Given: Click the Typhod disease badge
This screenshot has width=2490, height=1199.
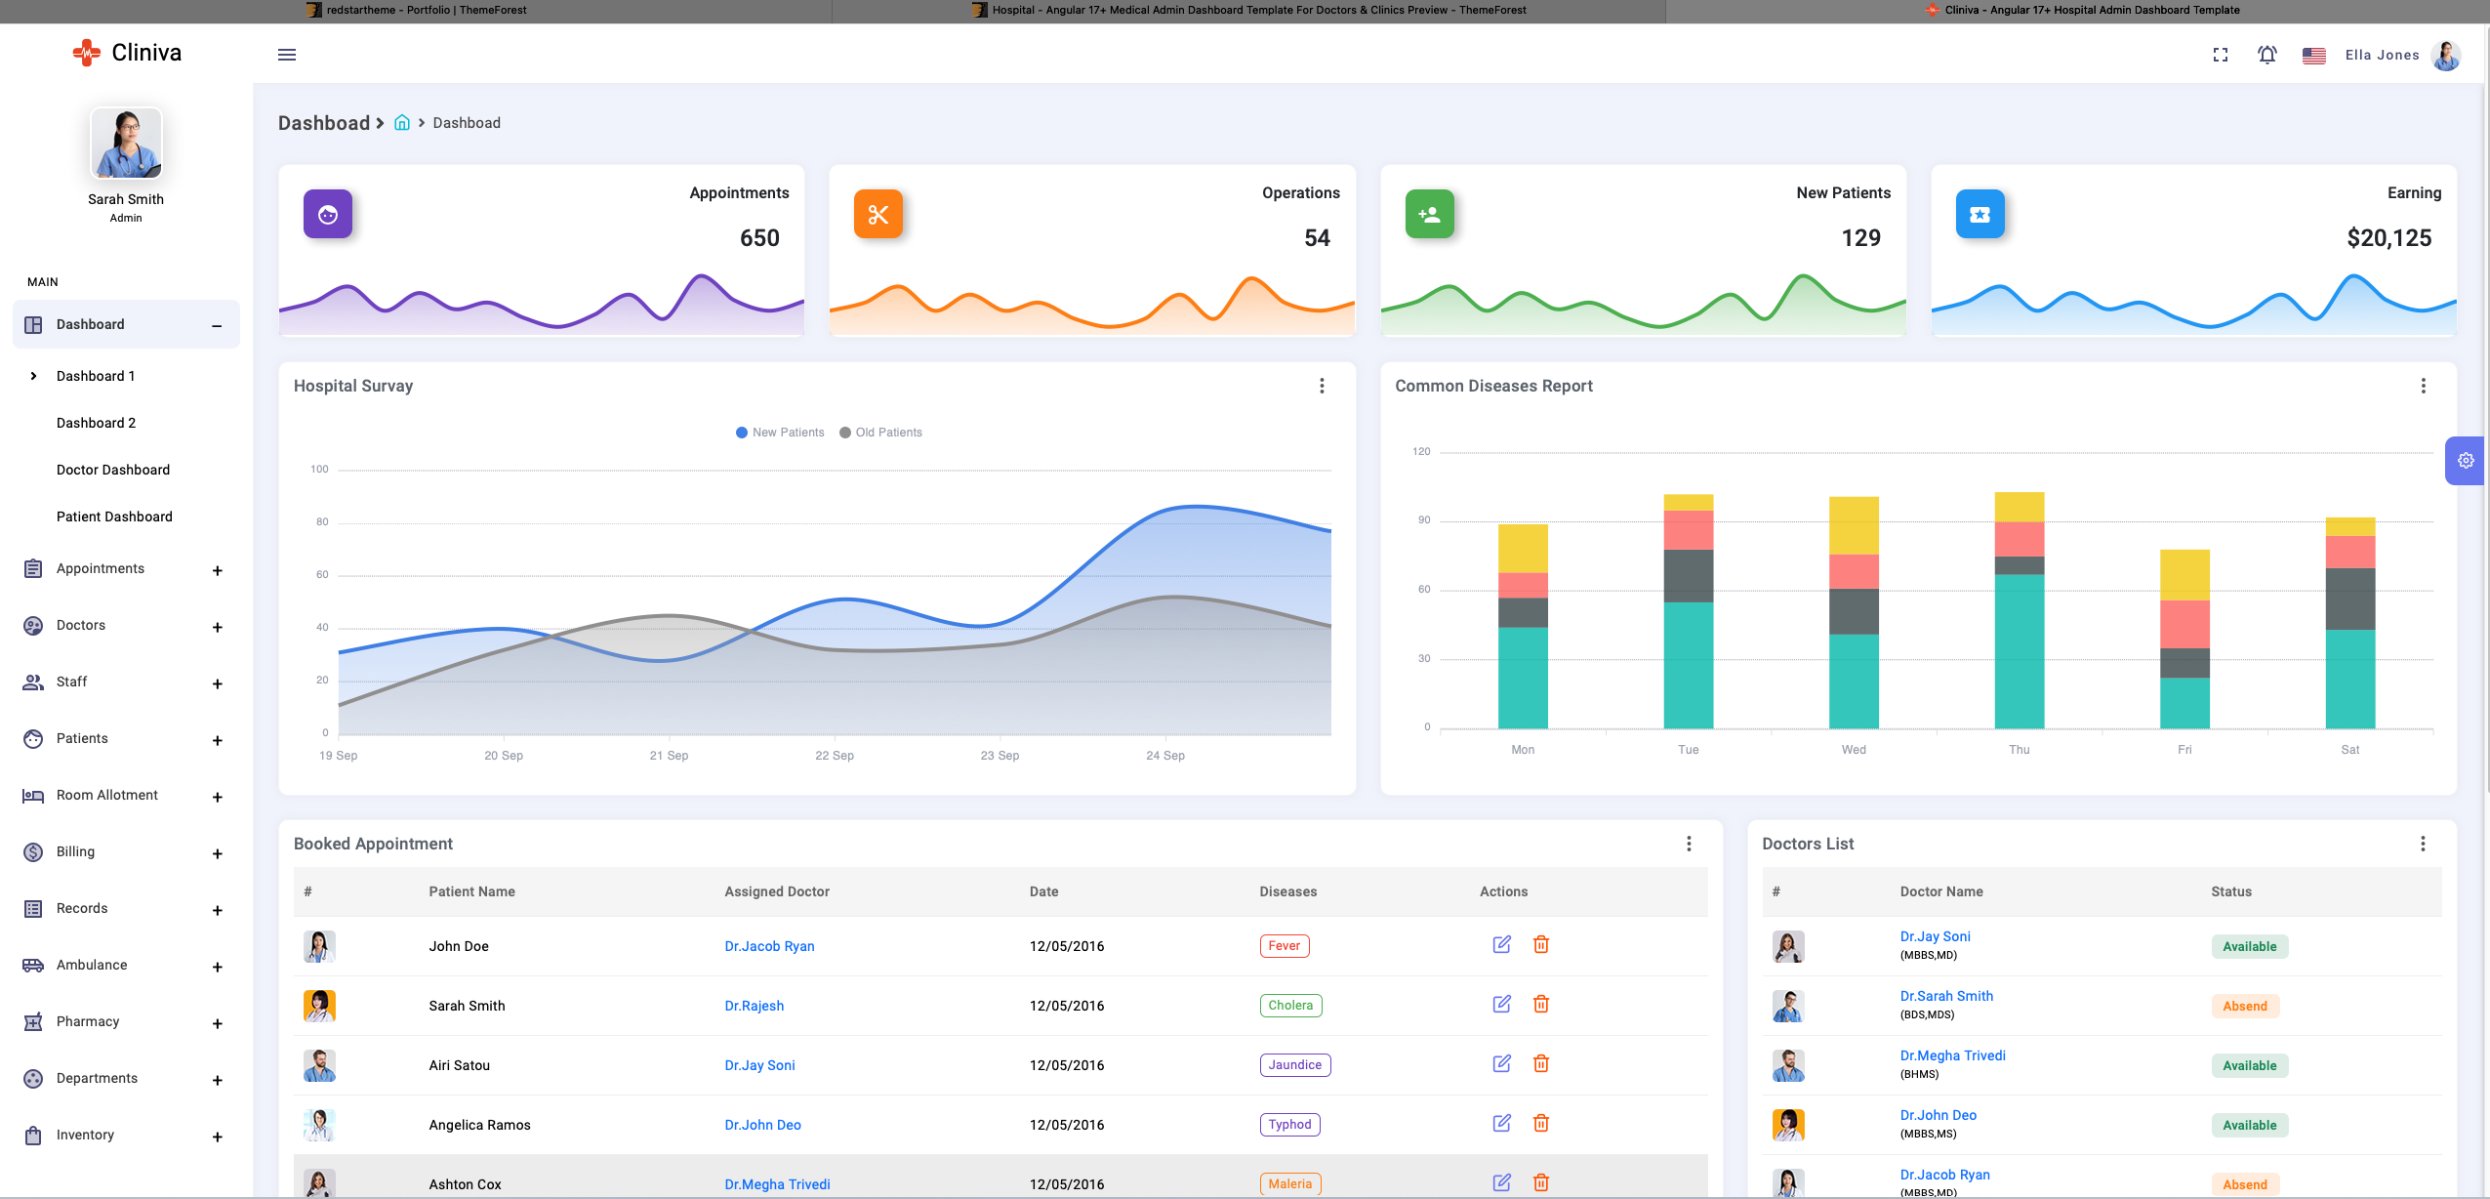Looking at the screenshot, I should tap(1290, 1125).
